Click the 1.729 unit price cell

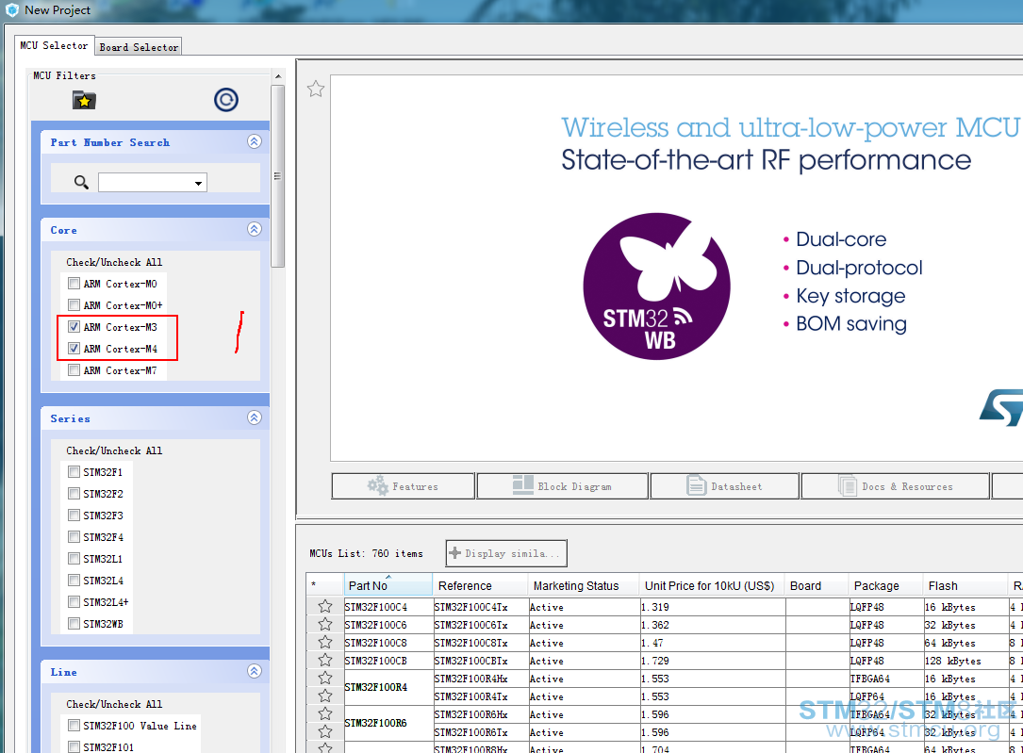[713, 661]
